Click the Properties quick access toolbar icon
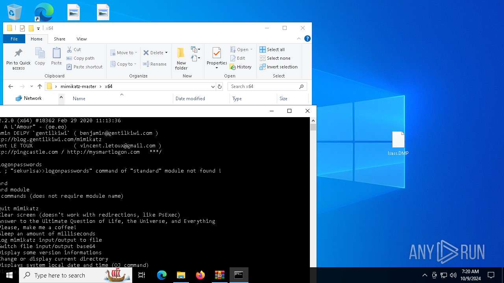 click(22, 28)
